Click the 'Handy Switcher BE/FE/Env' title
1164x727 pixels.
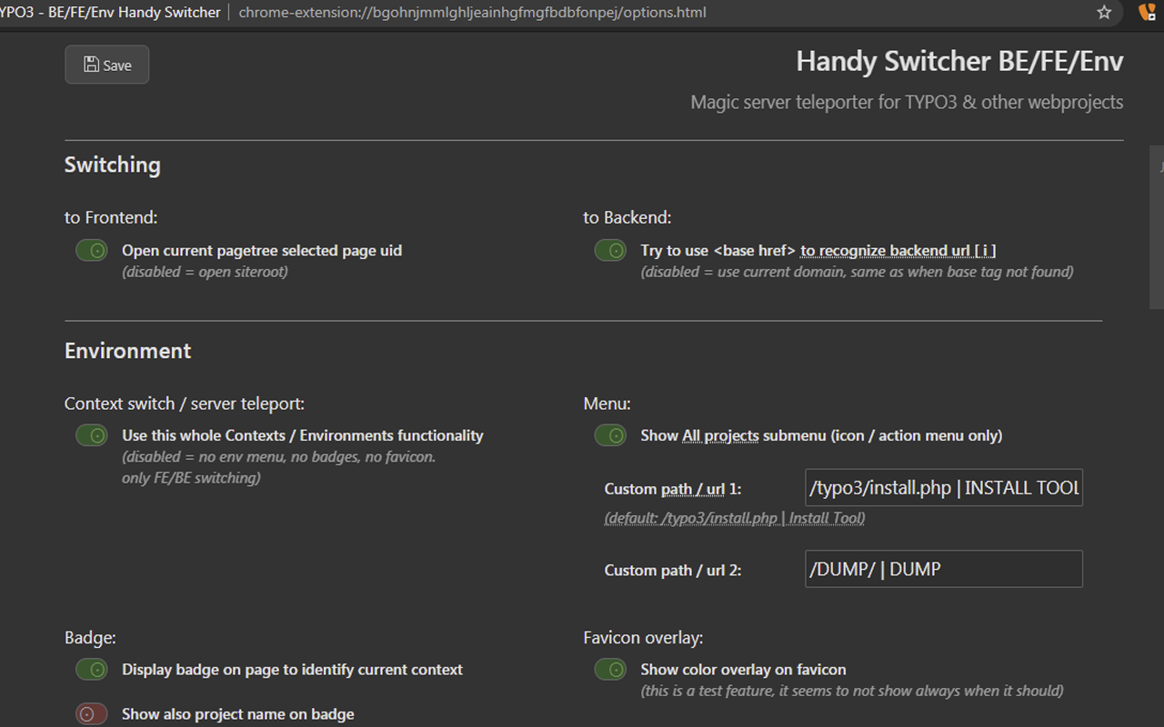[x=959, y=61]
